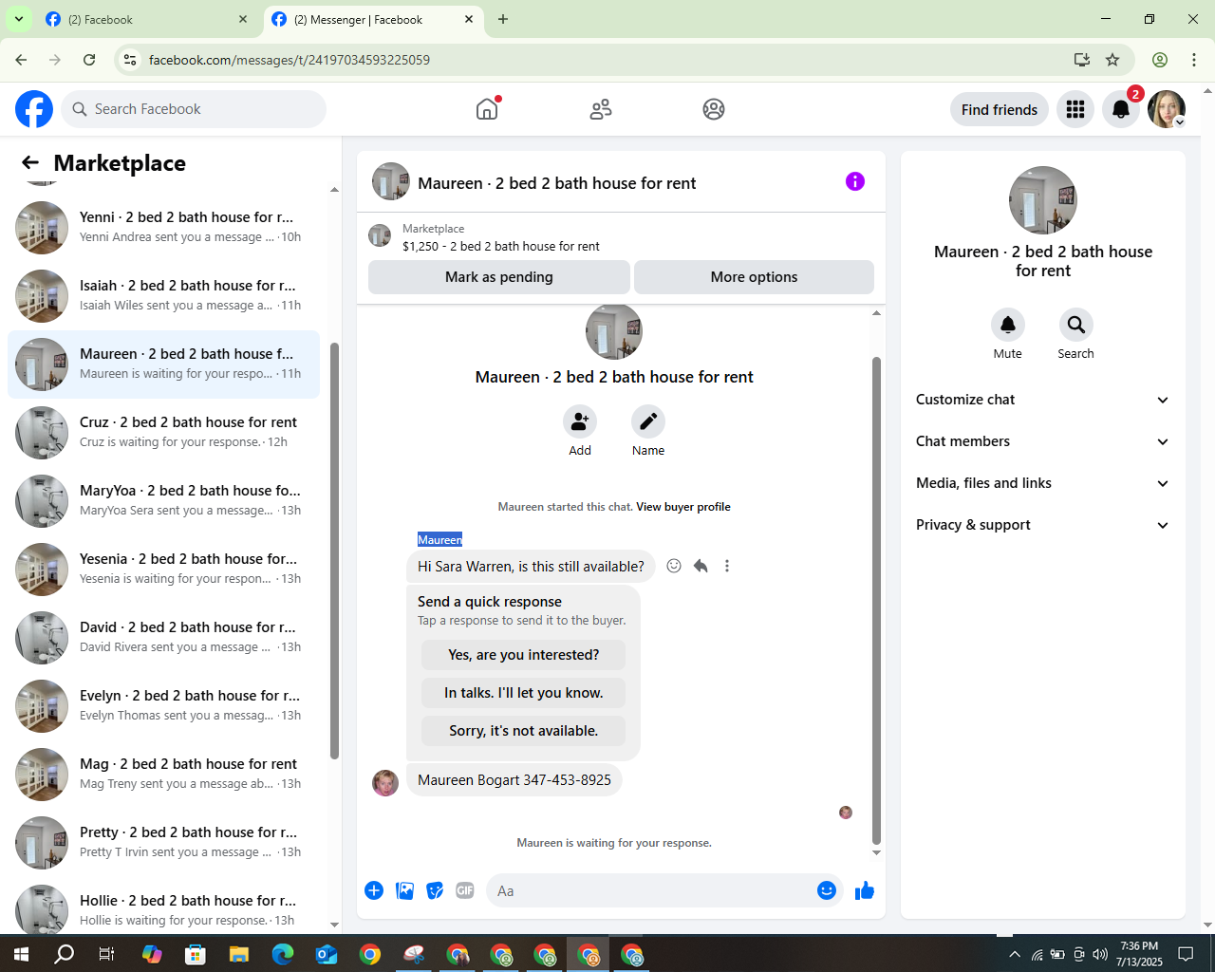Mute conversation with the bell icon
The width and height of the screenshot is (1215, 972).
pos(1008,325)
